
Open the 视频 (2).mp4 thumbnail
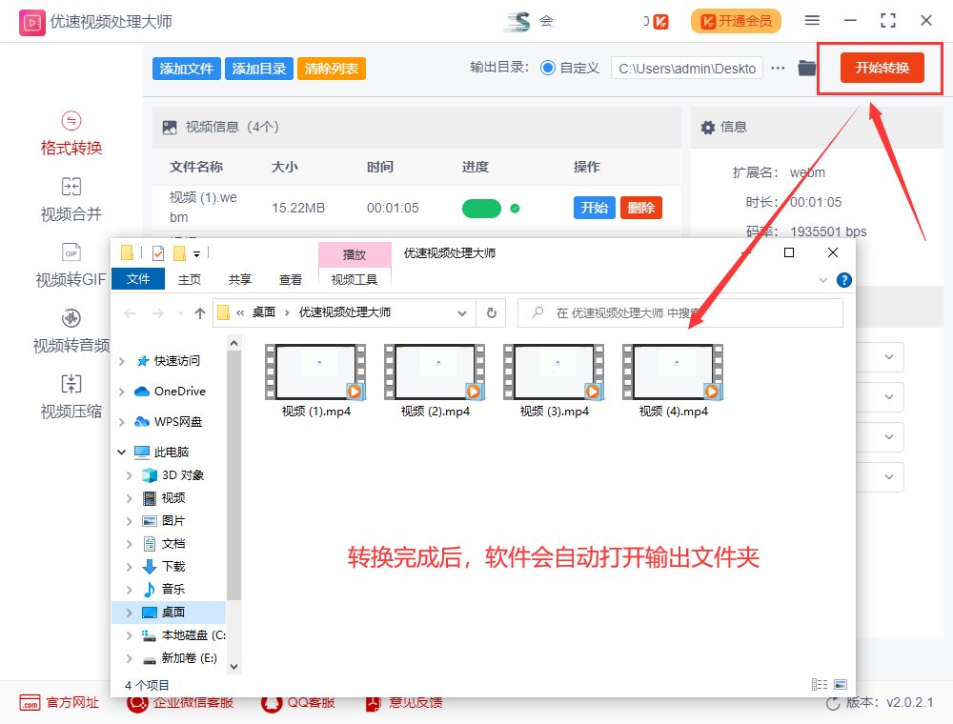coord(435,370)
